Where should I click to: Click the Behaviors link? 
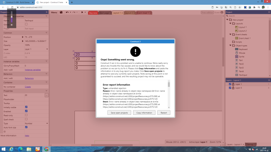coord(29,78)
